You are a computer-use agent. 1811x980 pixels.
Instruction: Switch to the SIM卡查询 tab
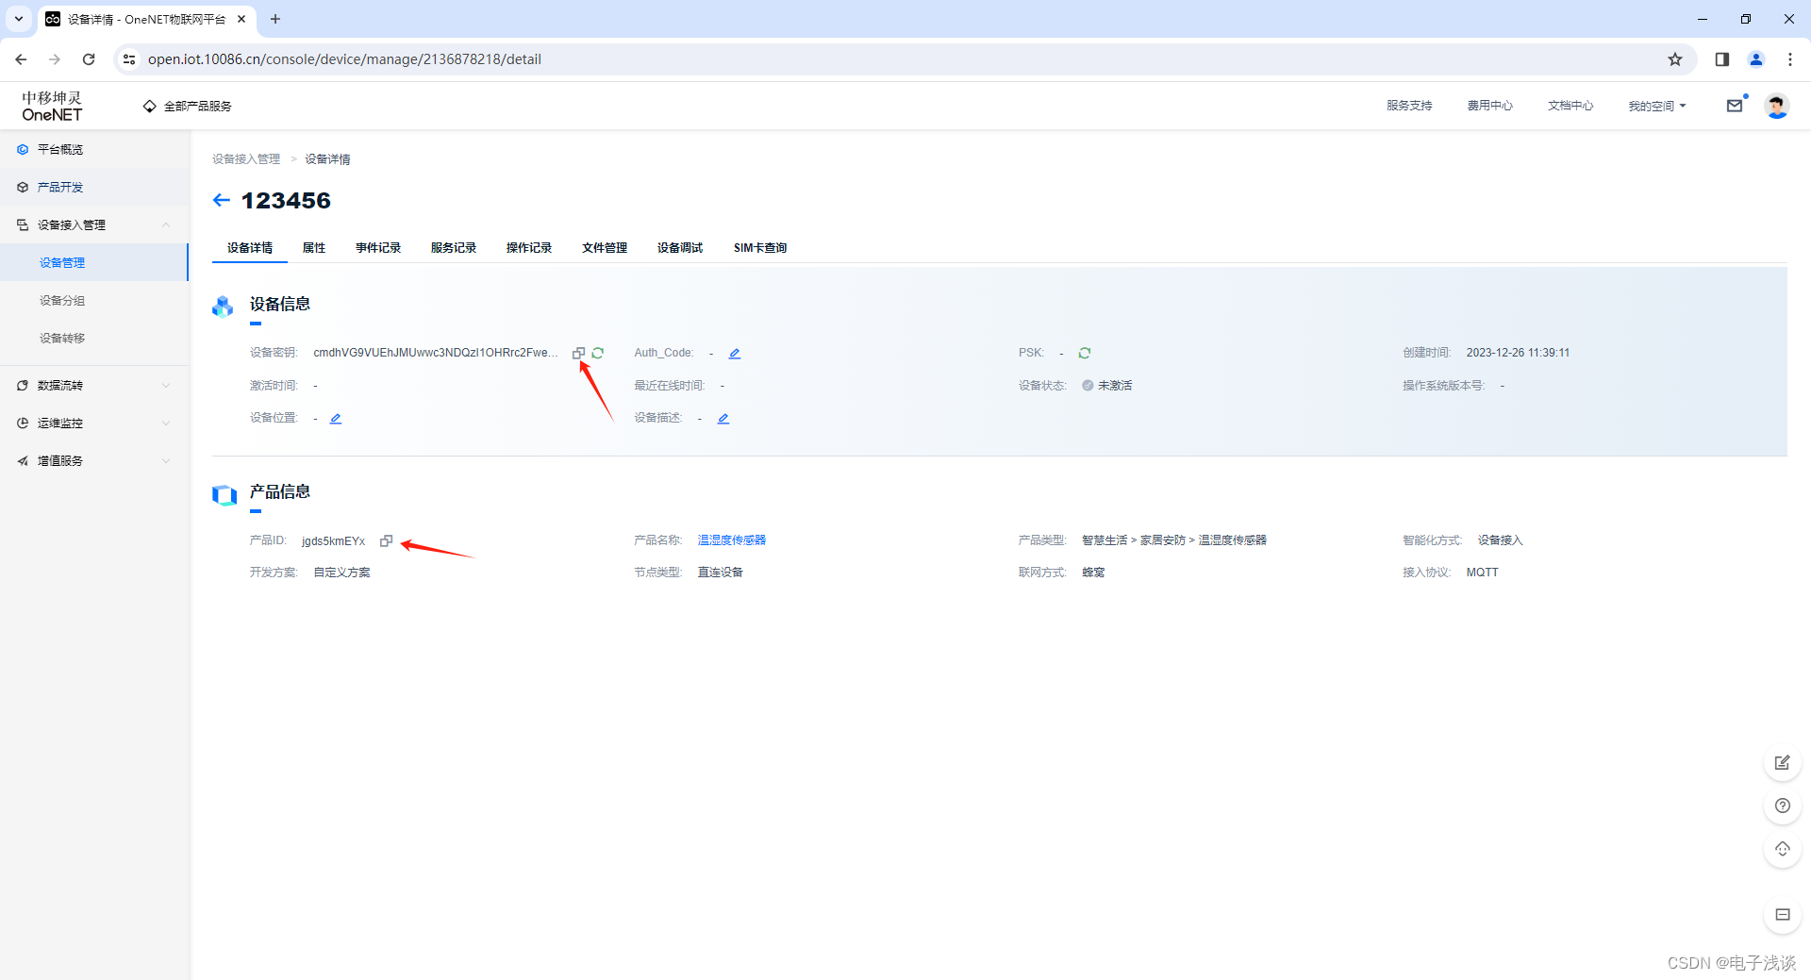pyautogui.click(x=760, y=248)
